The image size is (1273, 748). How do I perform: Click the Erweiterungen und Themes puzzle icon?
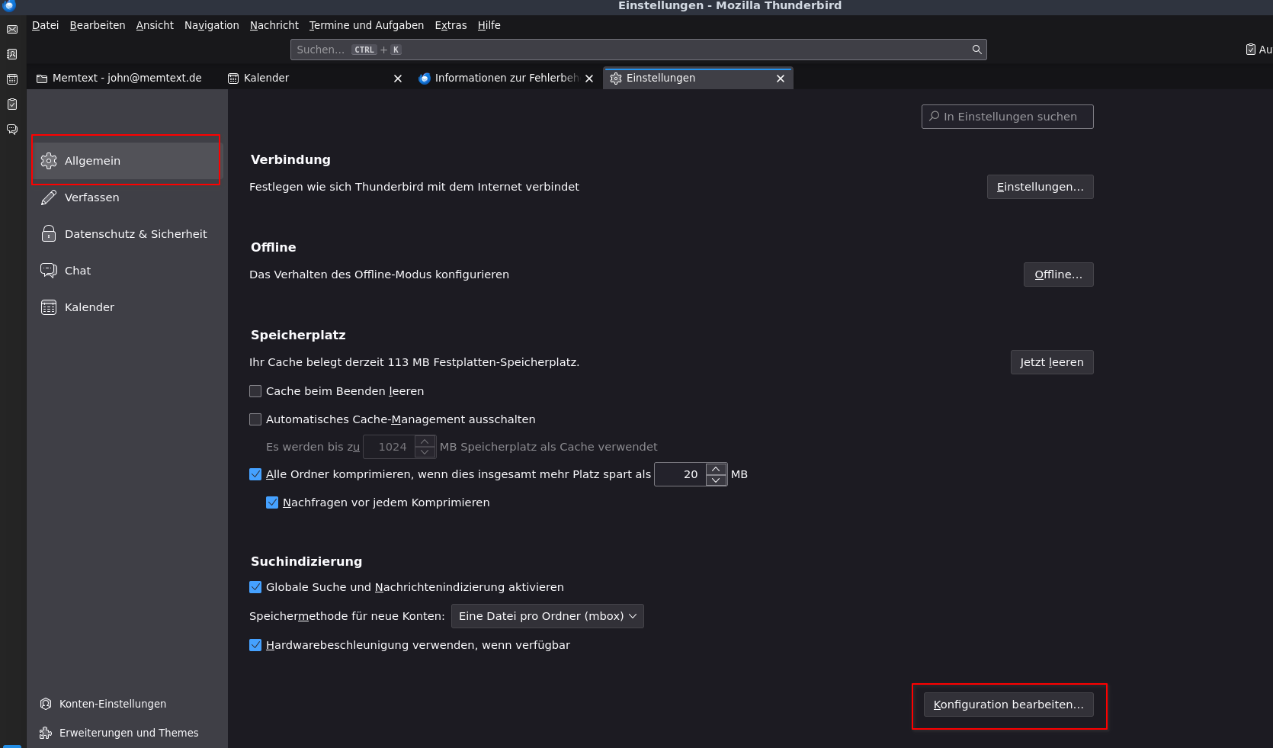[x=46, y=733]
